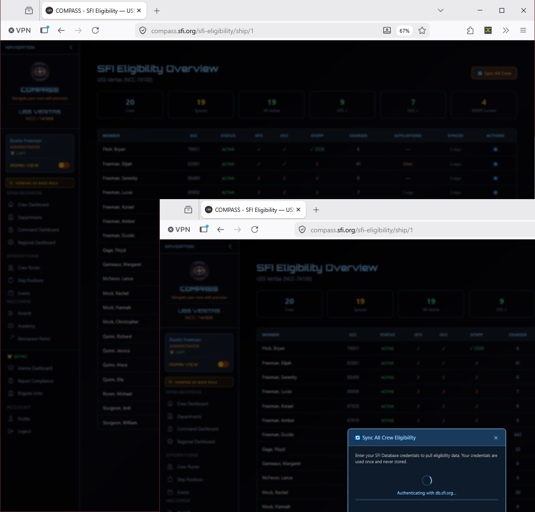Screen dimensions: 535x512
Task: Toggle Admin View switch in front window
Action: click(223, 365)
